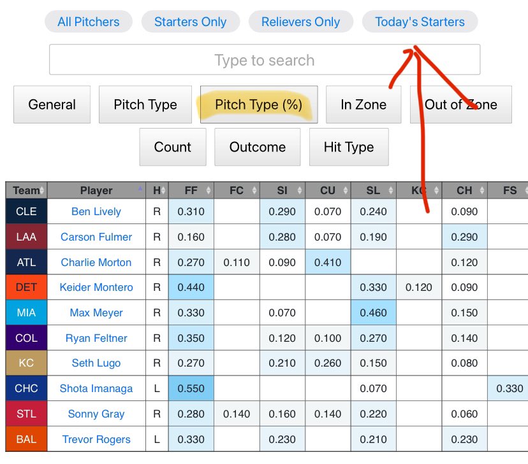Sort by CH column header
The image size is (528, 464).
pyautogui.click(x=464, y=190)
